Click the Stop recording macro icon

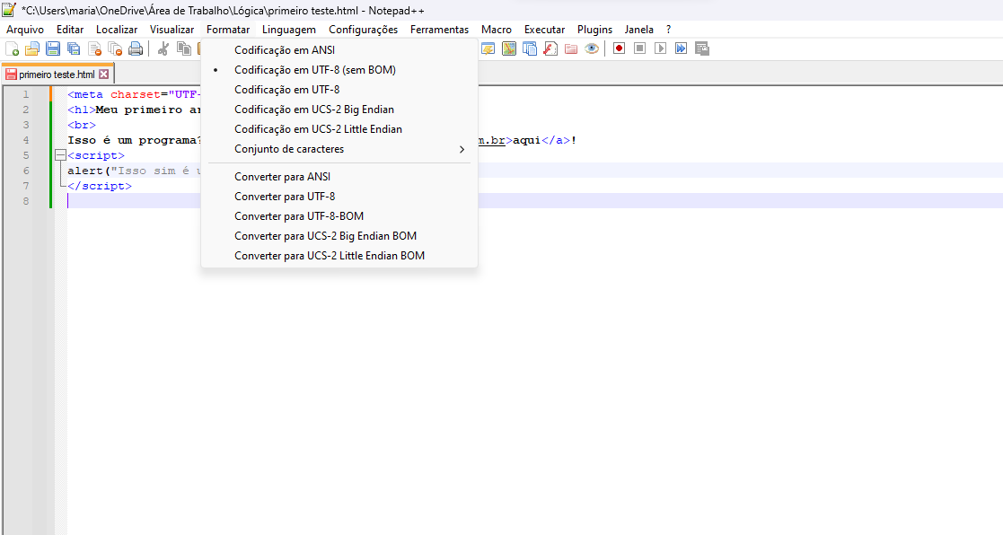click(639, 48)
